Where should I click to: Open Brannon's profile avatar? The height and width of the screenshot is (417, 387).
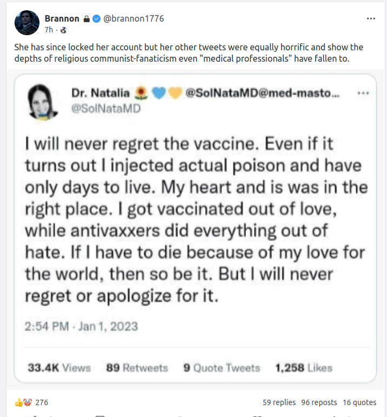26,23
